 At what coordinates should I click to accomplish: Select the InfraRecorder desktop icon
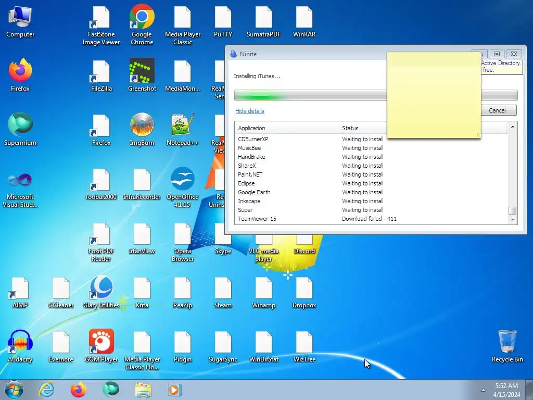pos(142,184)
